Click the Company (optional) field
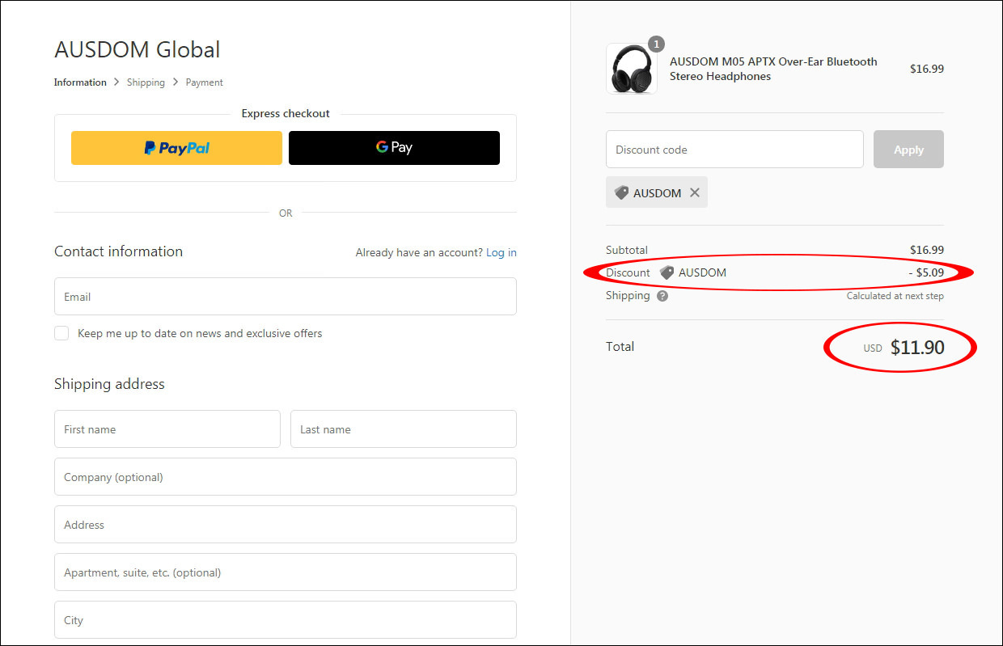The image size is (1003, 646). [x=286, y=477]
